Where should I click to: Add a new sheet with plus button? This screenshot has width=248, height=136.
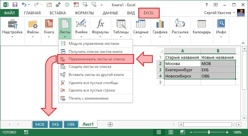click(110, 124)
